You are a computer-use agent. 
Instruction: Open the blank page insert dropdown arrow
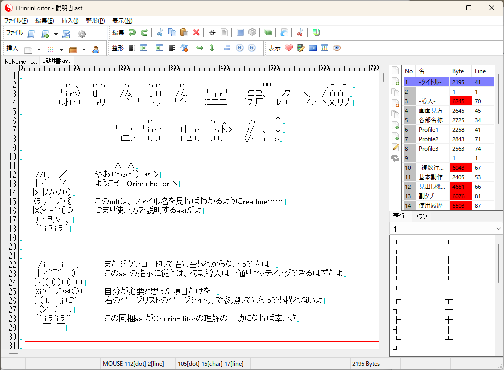coord(39,50)
